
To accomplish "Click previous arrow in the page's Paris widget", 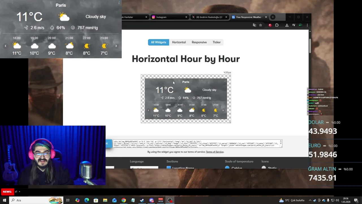I will click(148, 110).
